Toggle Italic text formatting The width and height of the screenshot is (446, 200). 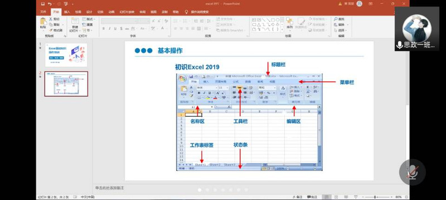coord(109,29)
